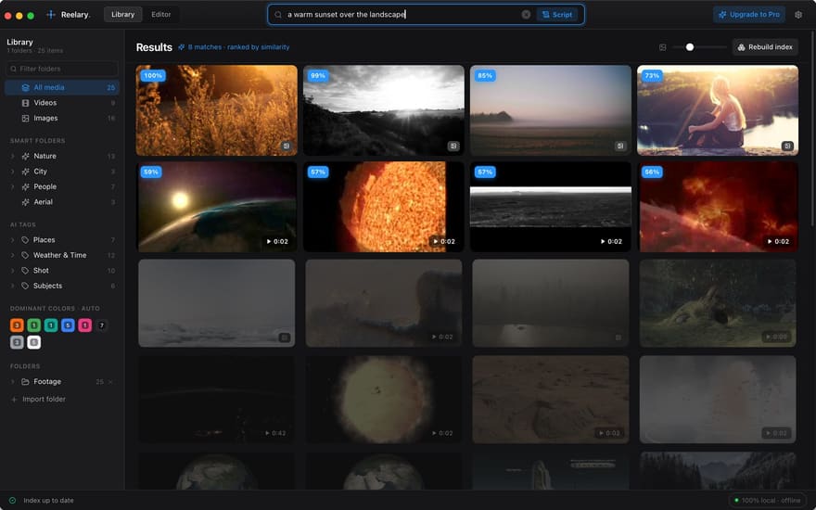Click the Script button in the search bar

[557, 15]
